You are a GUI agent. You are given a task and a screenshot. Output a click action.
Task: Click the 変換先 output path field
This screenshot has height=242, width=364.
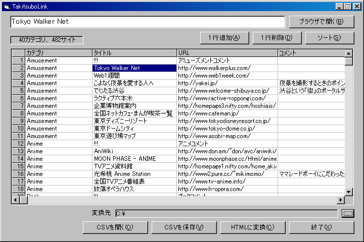[226, 213]
